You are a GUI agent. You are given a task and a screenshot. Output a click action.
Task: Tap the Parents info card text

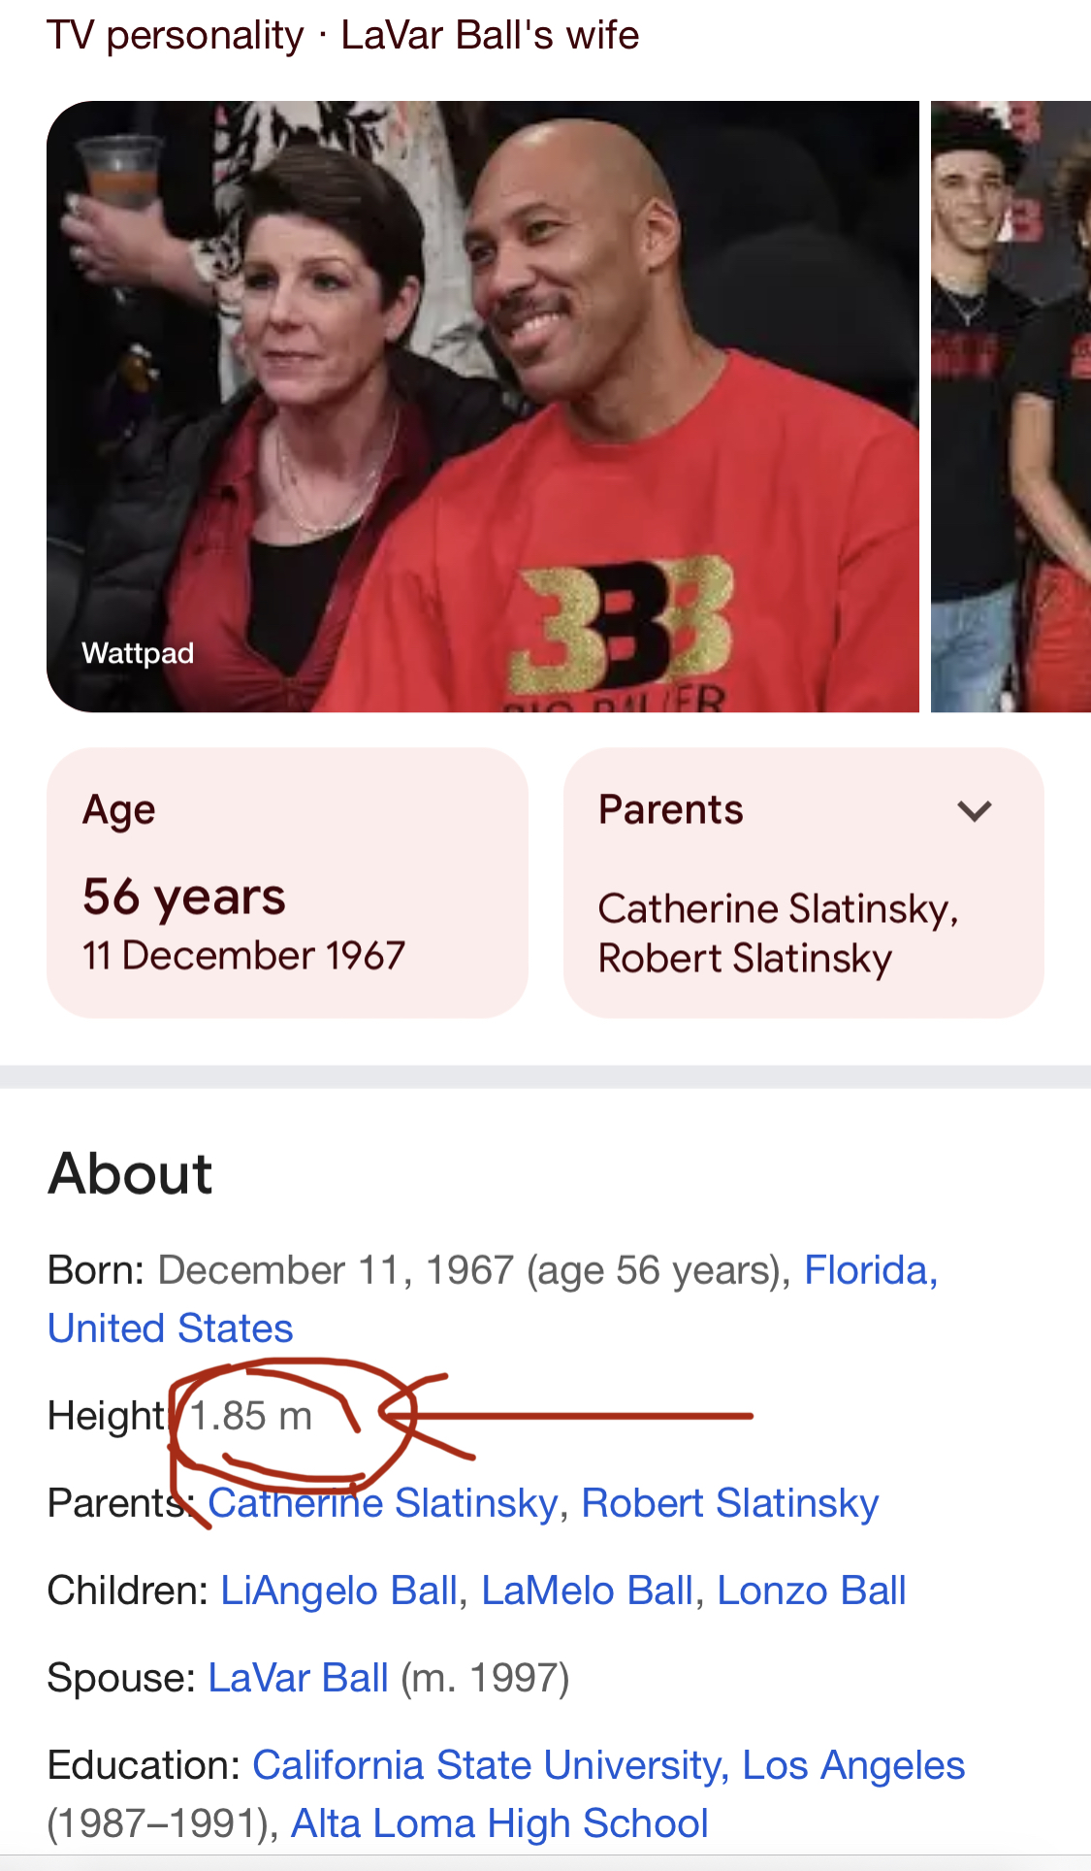click(x=778, y=933)
